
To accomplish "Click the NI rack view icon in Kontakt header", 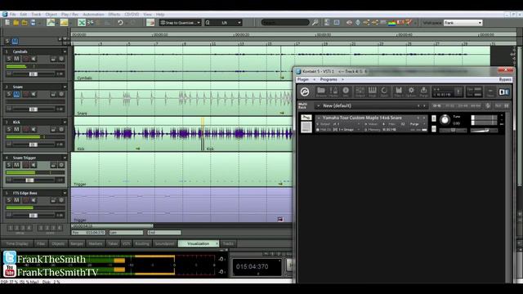I will point(504,91).
